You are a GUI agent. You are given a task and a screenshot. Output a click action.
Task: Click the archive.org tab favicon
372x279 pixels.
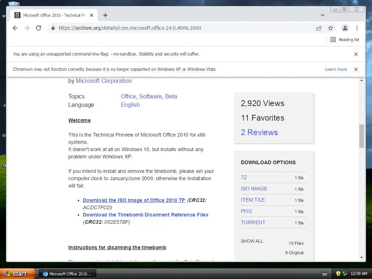click(17, 15)
